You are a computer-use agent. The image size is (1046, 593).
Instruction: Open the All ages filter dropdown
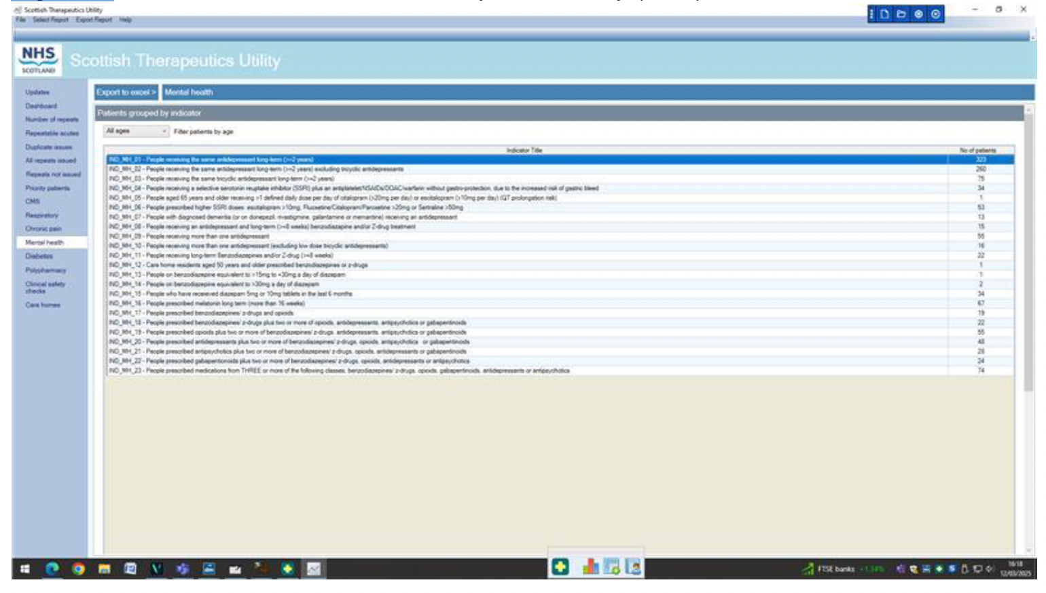click(x=136, y=131)
